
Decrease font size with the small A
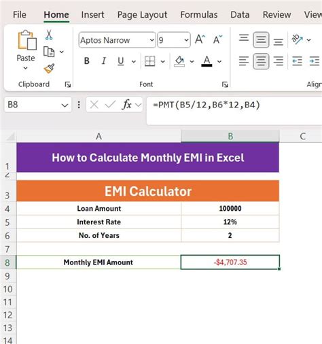[x=217, y=39]
